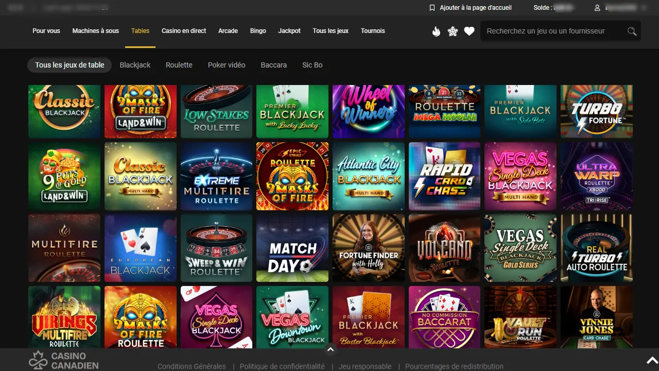Open Rapid Card Chase game

click(445, 176)
